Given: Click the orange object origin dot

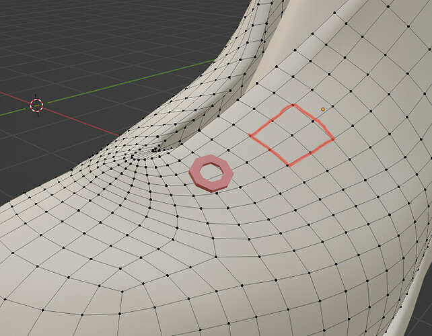Looking at the screenshot, I should [323, 110].
